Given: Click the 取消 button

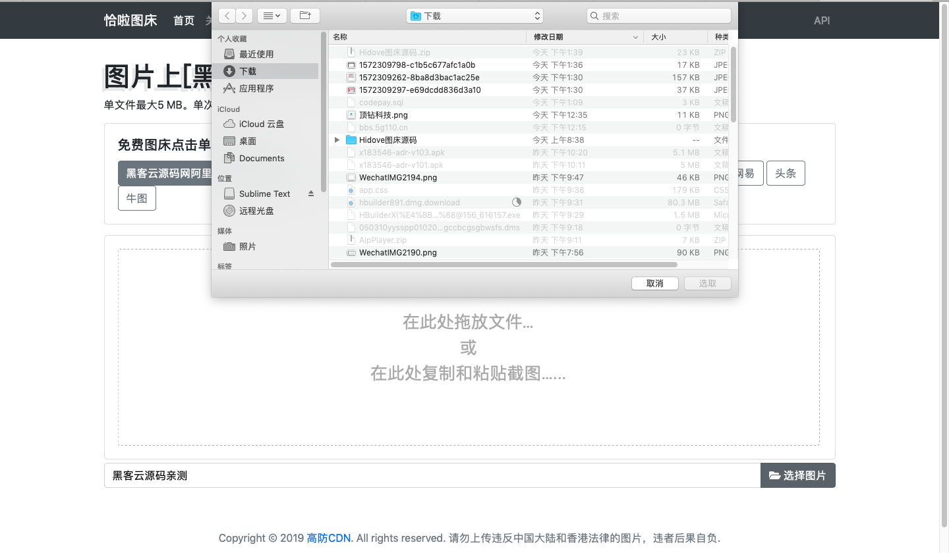Looking at the screenshot, I should point(654,283).
